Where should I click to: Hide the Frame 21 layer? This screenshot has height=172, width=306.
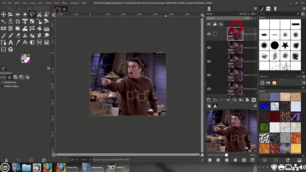tap(209, 75)
